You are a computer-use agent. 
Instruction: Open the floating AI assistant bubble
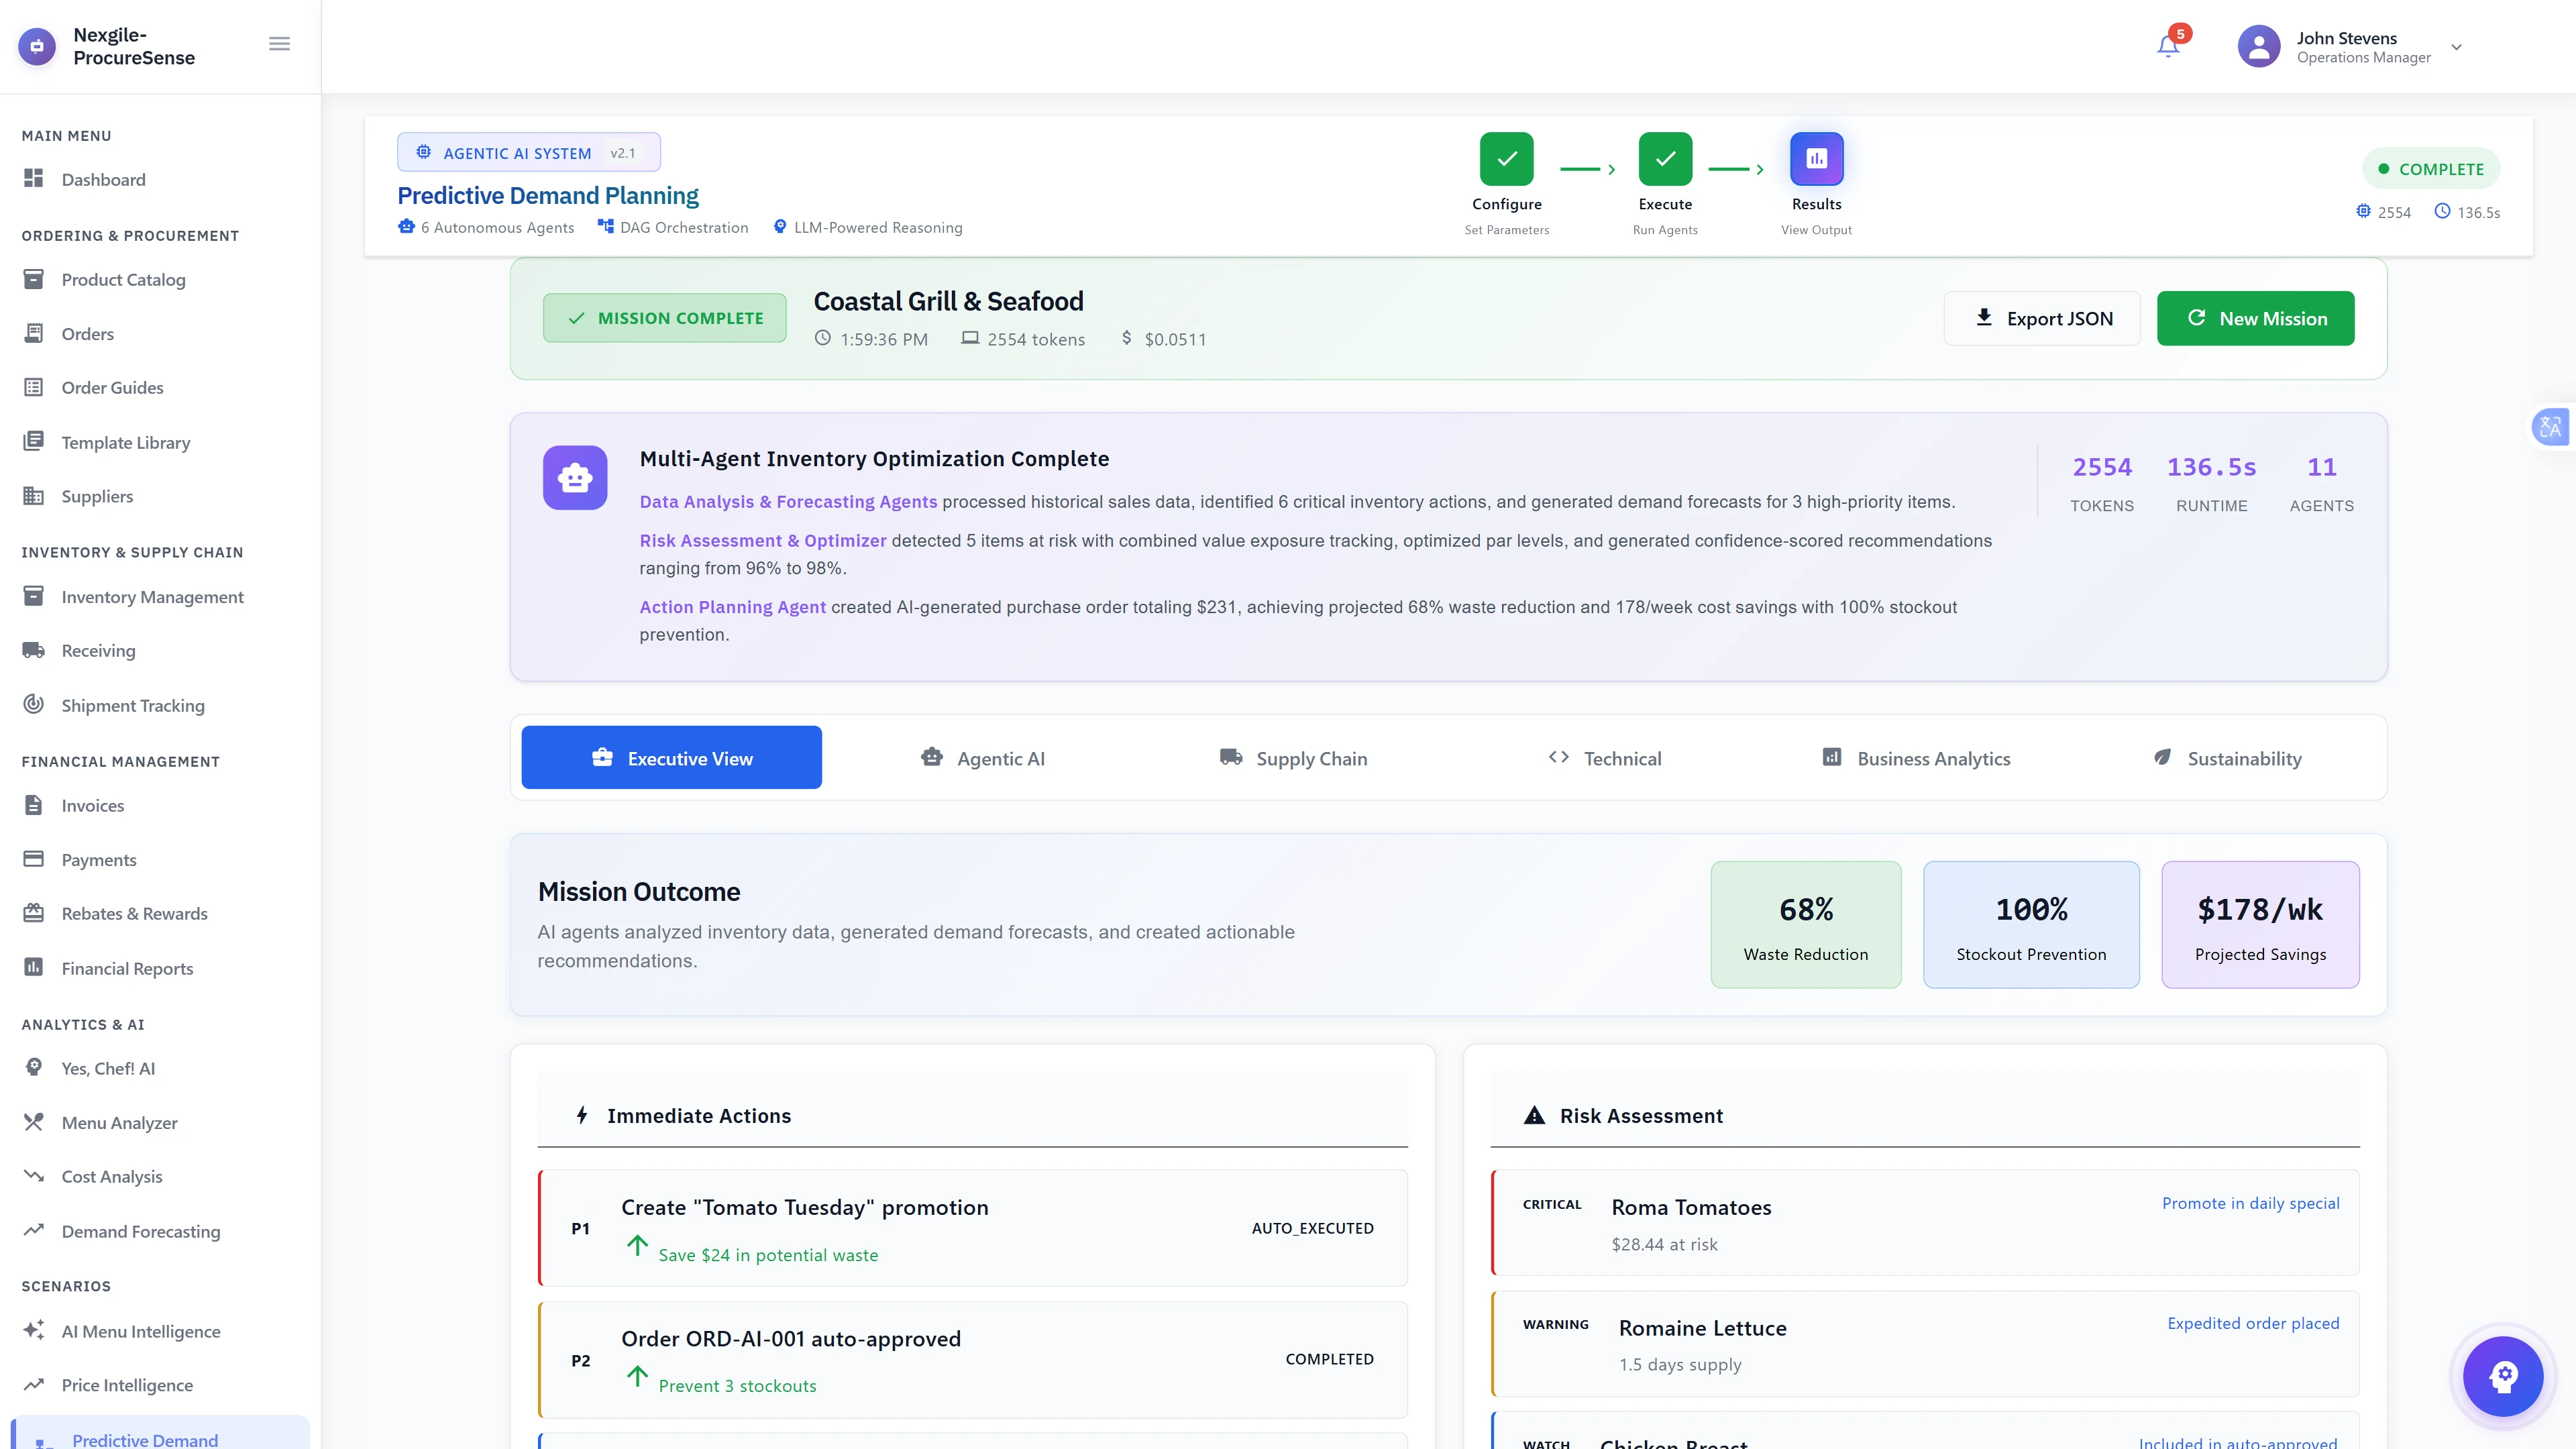[2502, 1376]
